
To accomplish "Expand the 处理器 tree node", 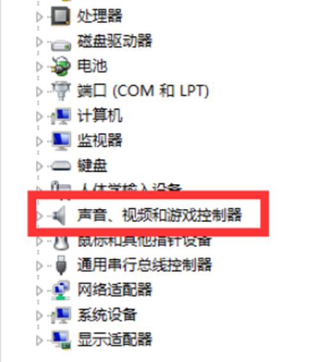I will pyautogui.click(x=40, y=17).
